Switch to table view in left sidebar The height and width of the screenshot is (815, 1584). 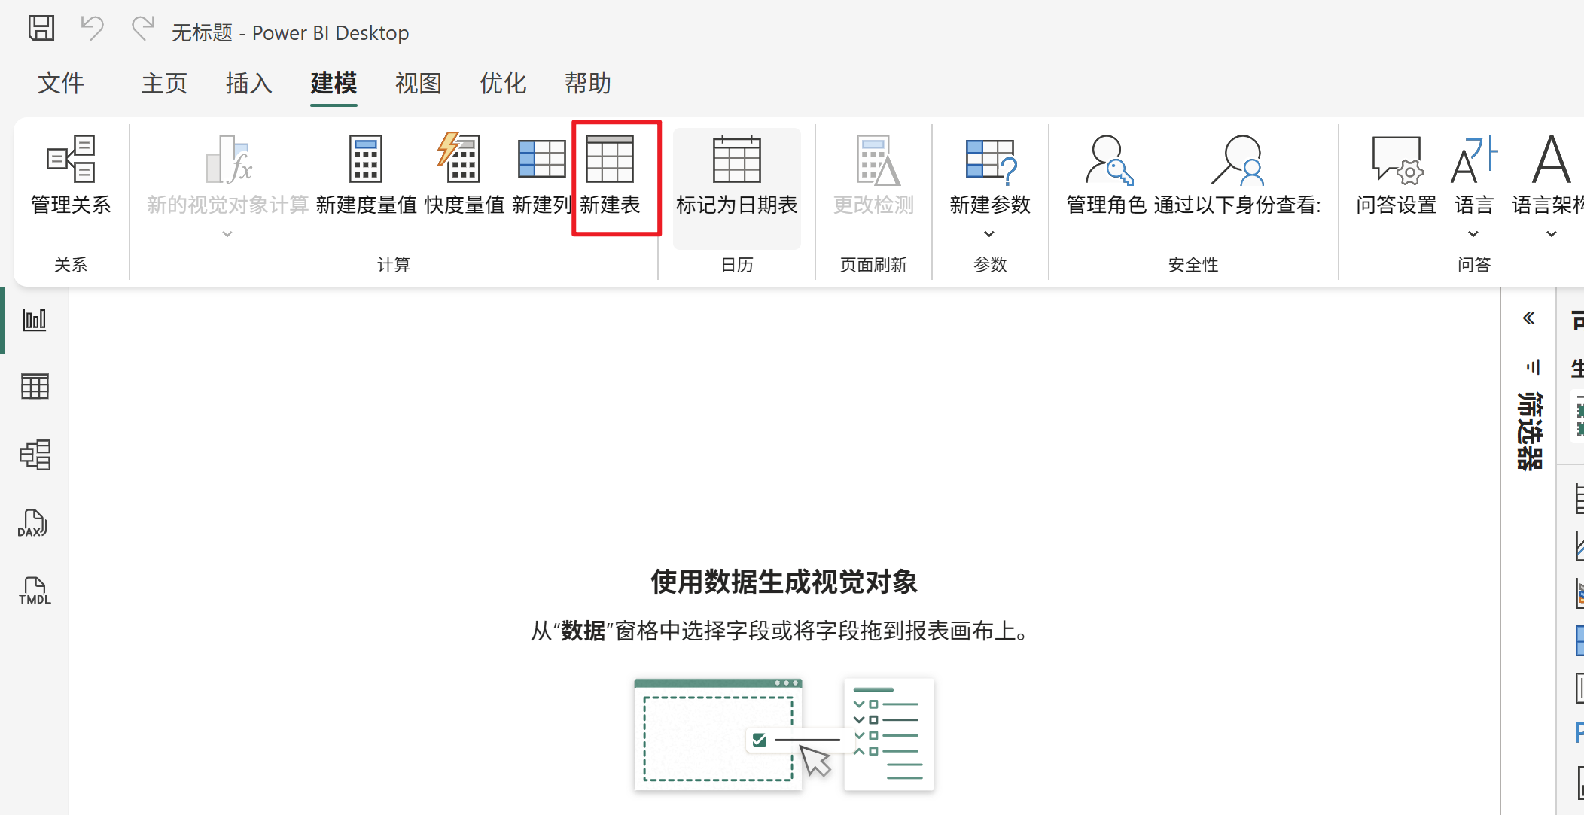(x=35, y=386)
